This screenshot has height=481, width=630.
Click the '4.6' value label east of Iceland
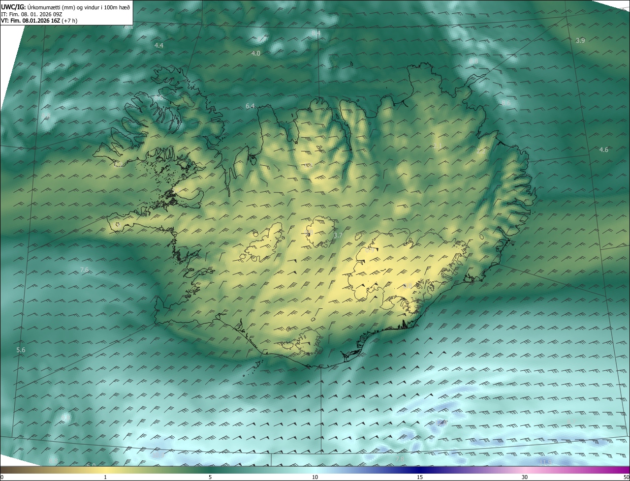click(604, 150)
